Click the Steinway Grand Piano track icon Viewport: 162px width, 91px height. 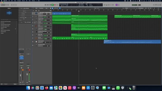point(36,32)
